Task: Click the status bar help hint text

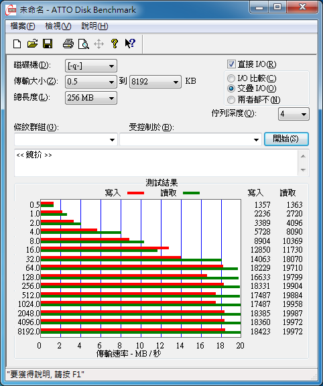Action: (x=46, y=375)
